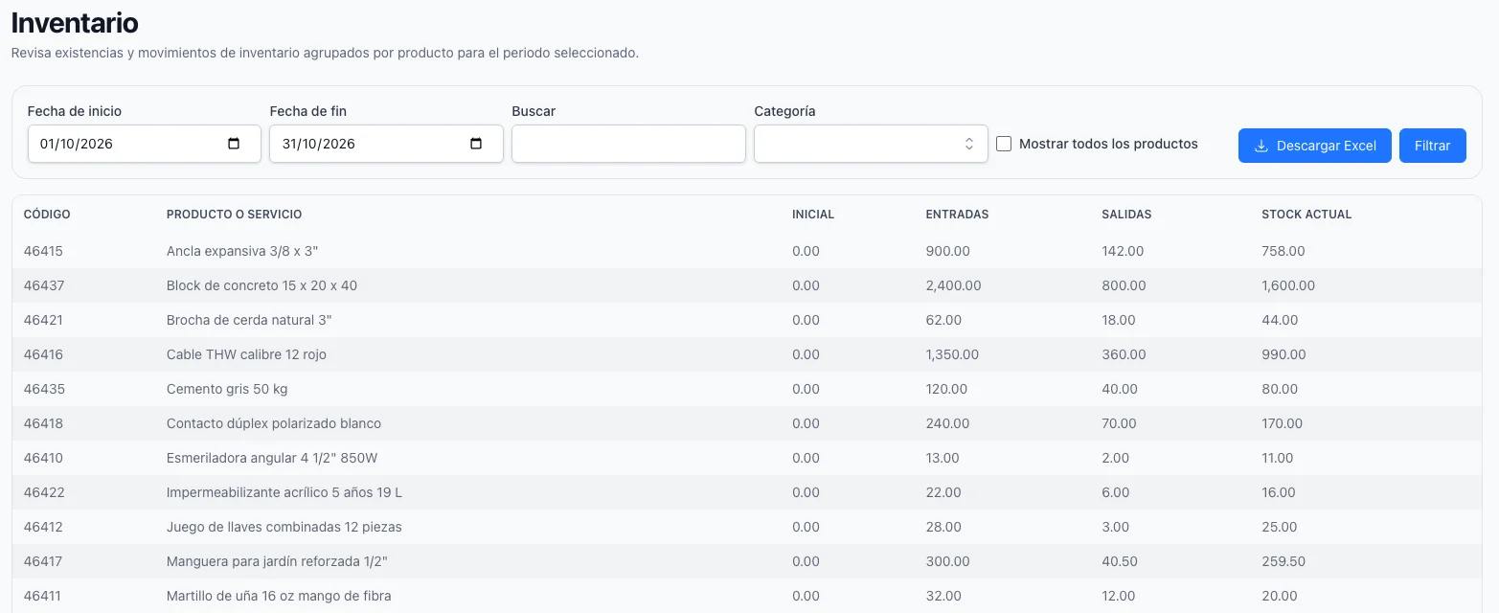This screenshot has height=613, width=1499.
Task: Expand the Categoría dropdown
Action: click(871, 144)
